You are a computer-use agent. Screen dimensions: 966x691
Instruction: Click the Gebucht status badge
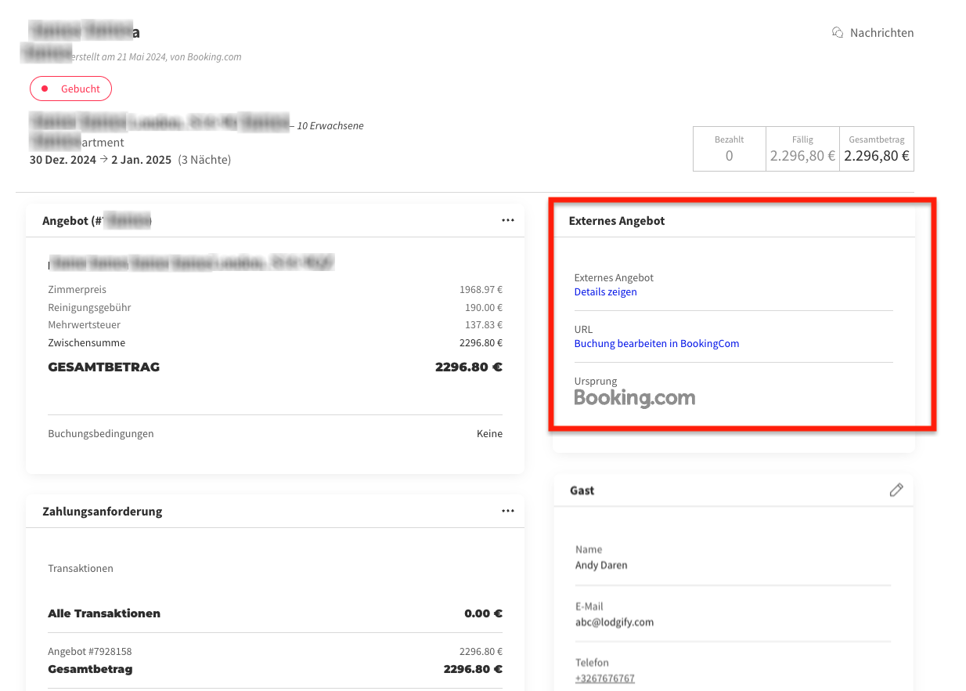click(71, 89)
